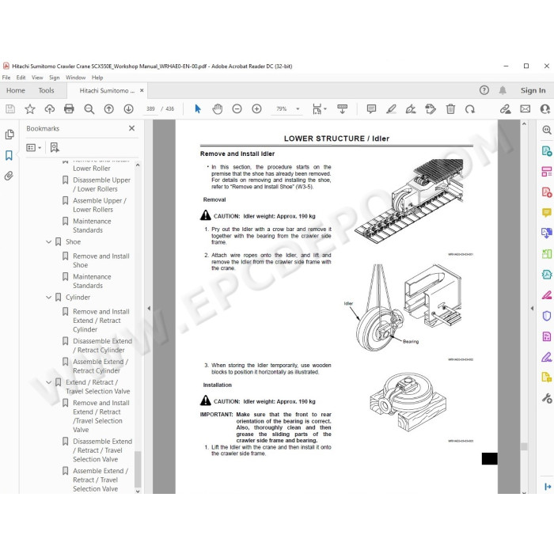Screen dimensions: 554x554
Task: Zoom out with the minus icon
Action: coord(237,109)
